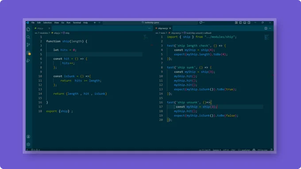Open the Accounts menu icon
Viewport: 301px width, 169px height.
28,136
